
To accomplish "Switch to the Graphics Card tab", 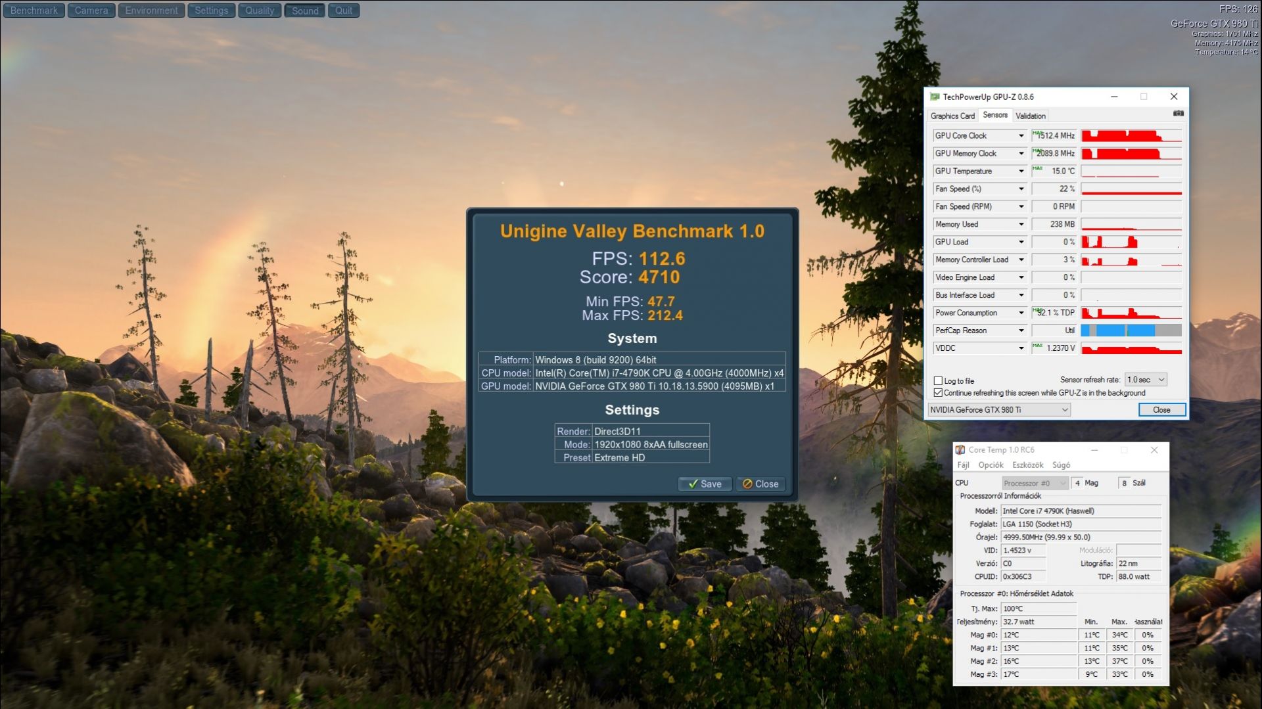I will (x=952, y=116).
